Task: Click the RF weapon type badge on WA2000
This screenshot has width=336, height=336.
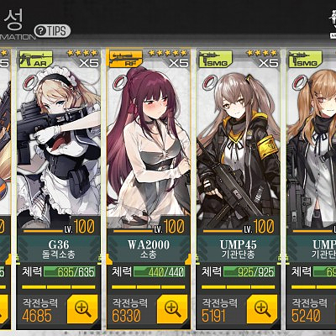Action: (126, 60)
